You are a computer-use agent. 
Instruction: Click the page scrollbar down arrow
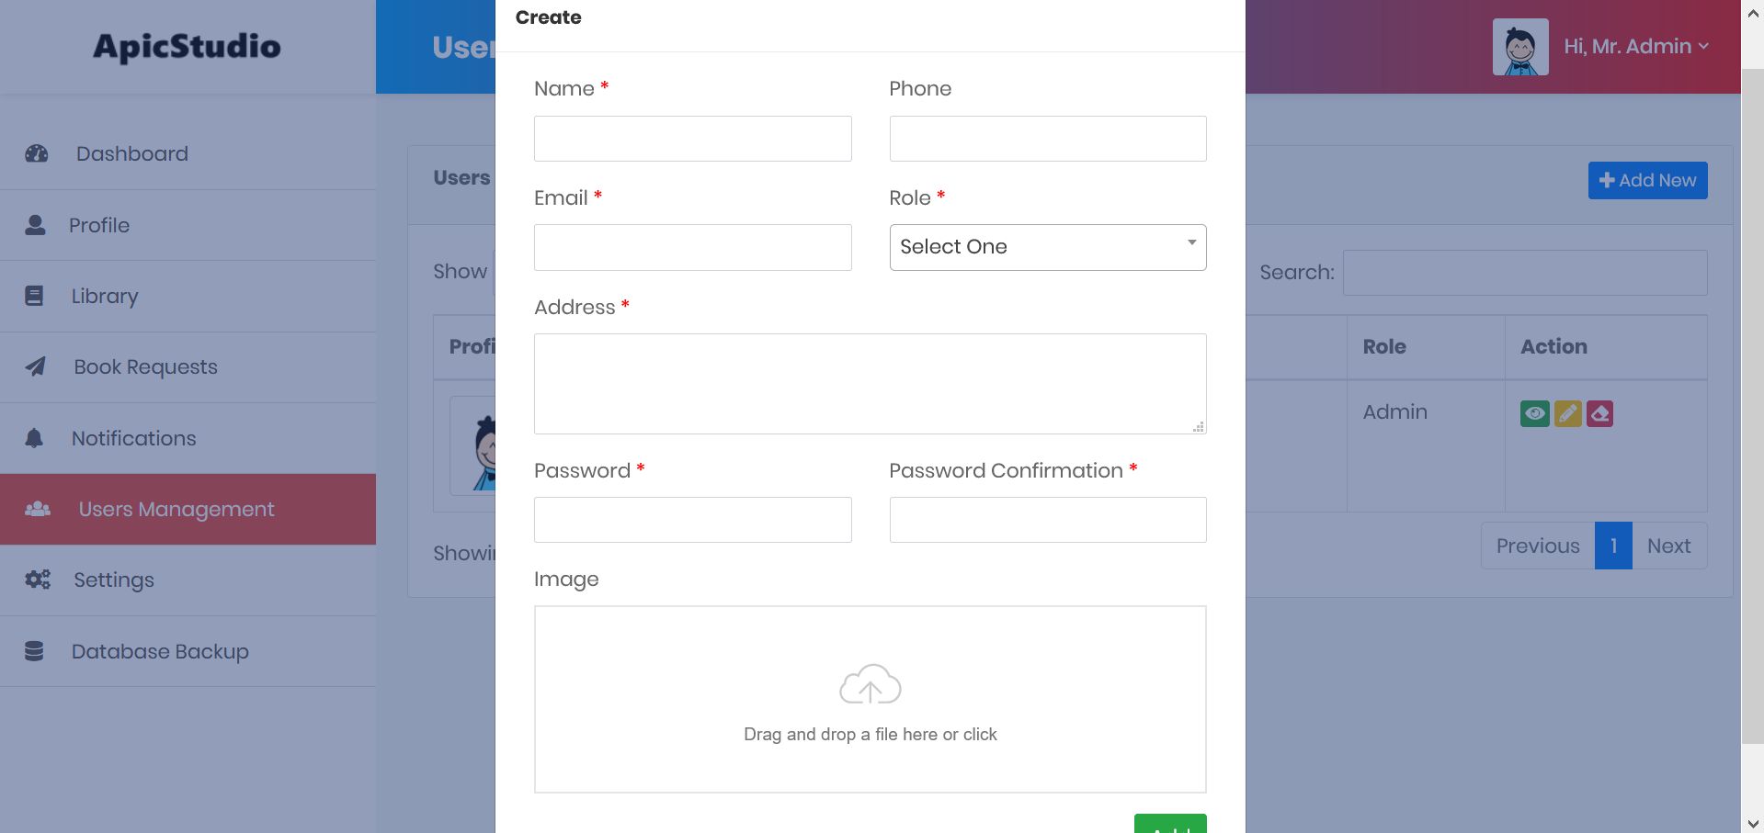tap(1752, 823)
